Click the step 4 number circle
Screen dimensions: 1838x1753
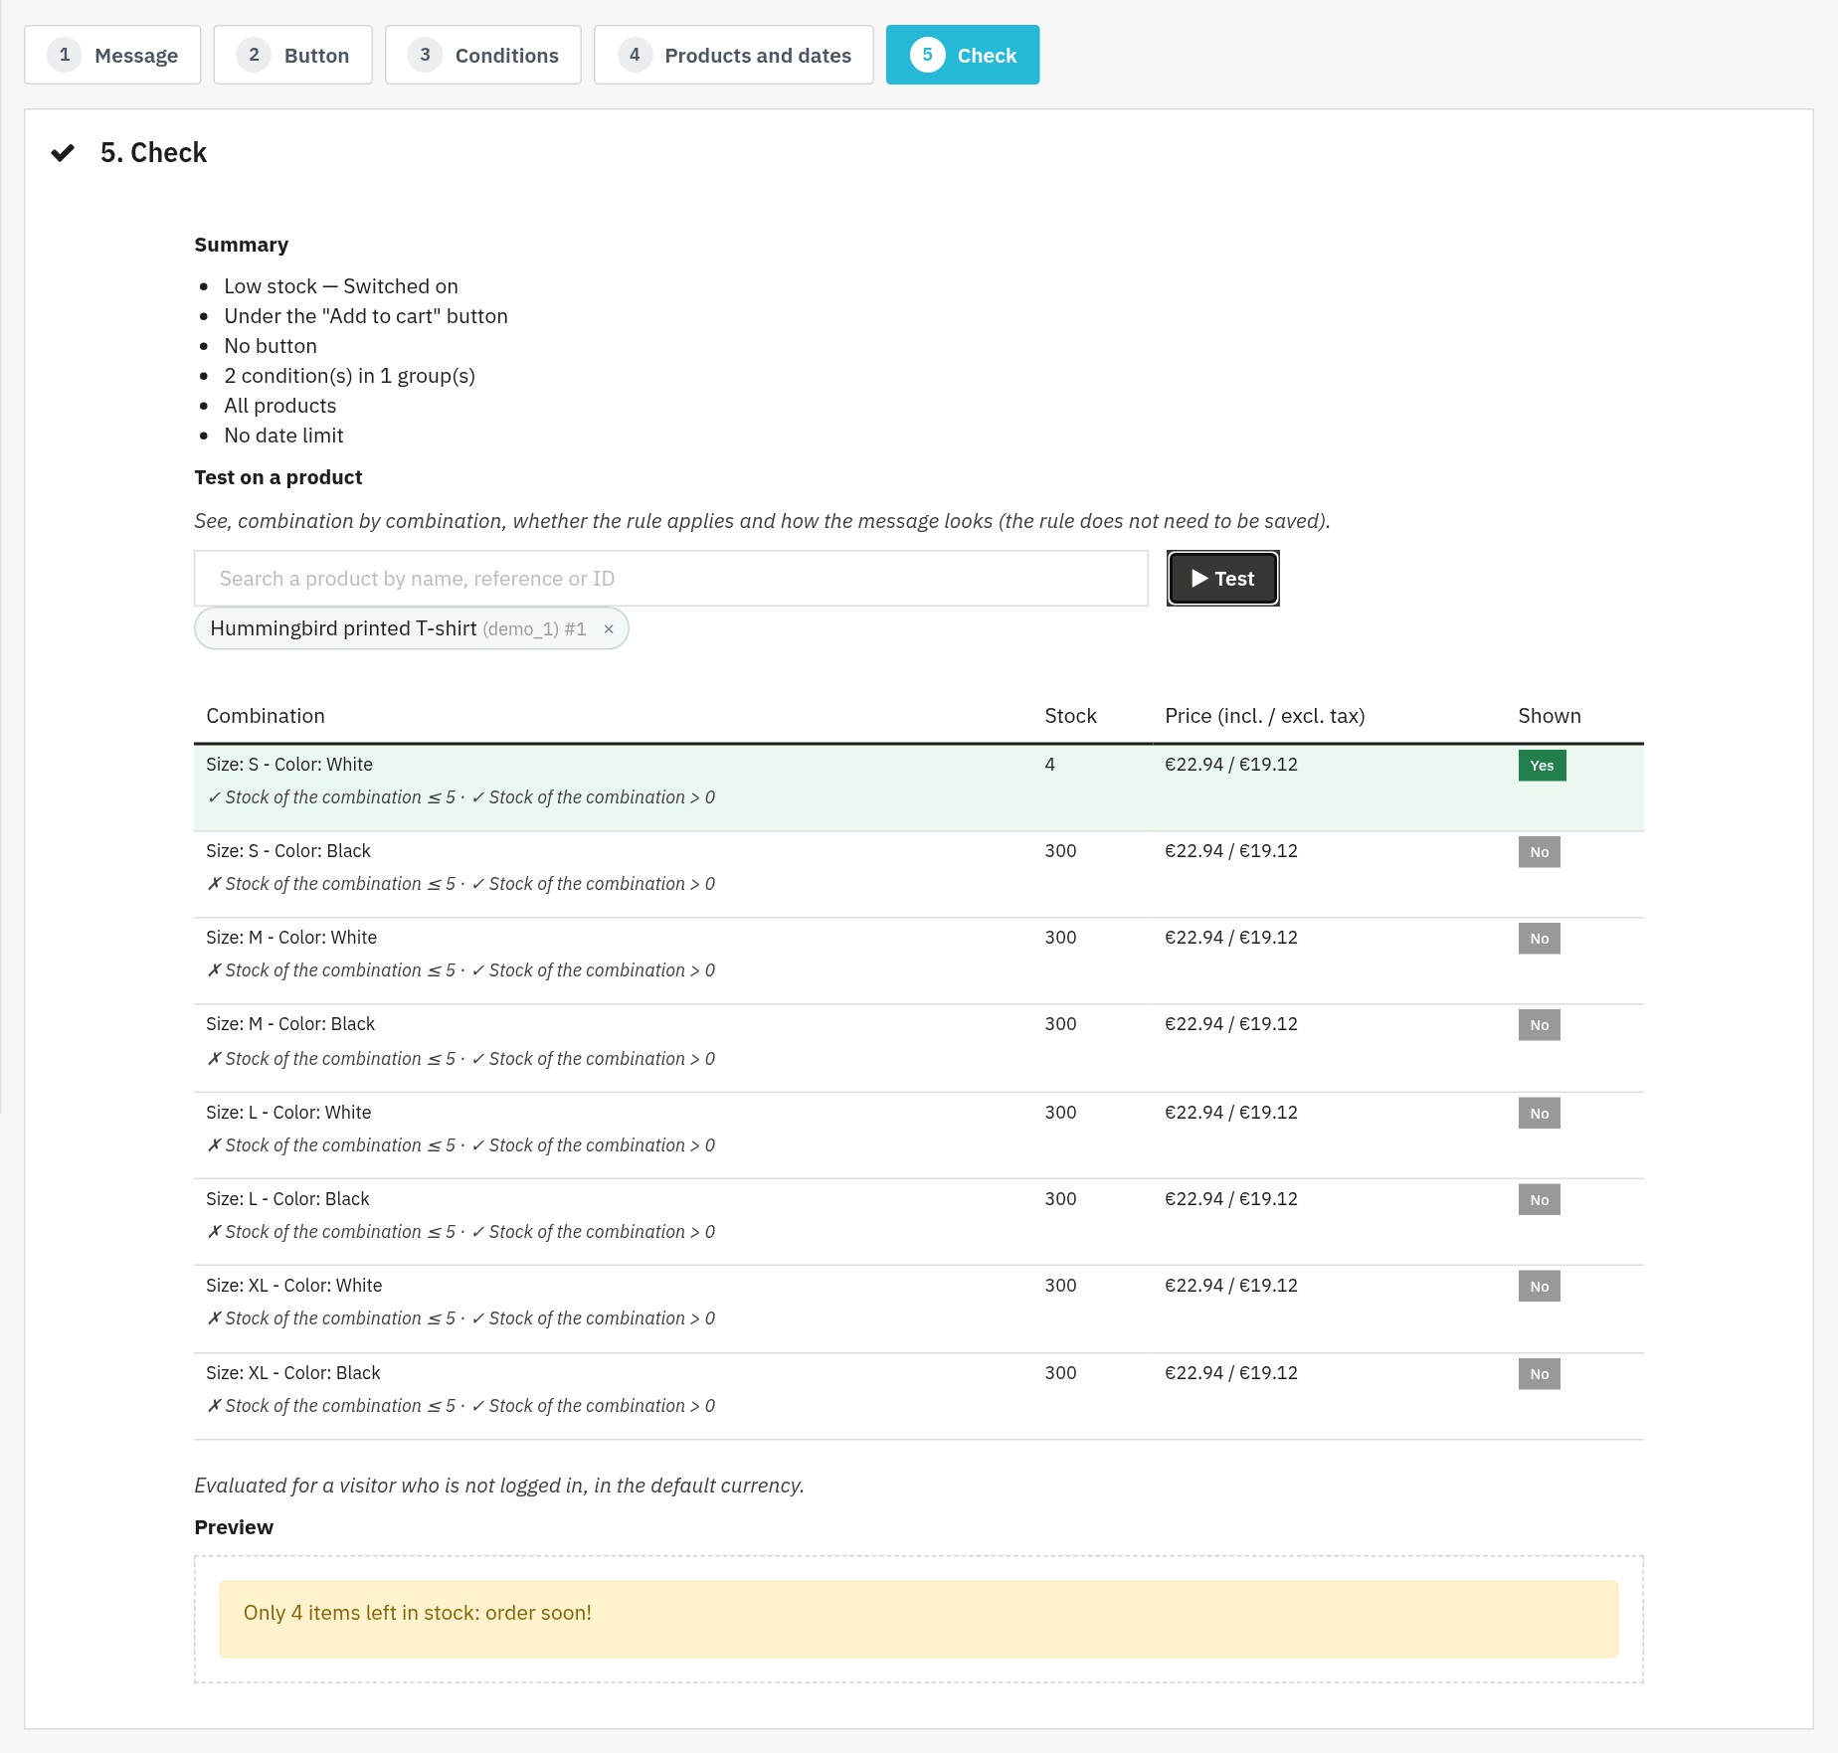pos(635,55)
